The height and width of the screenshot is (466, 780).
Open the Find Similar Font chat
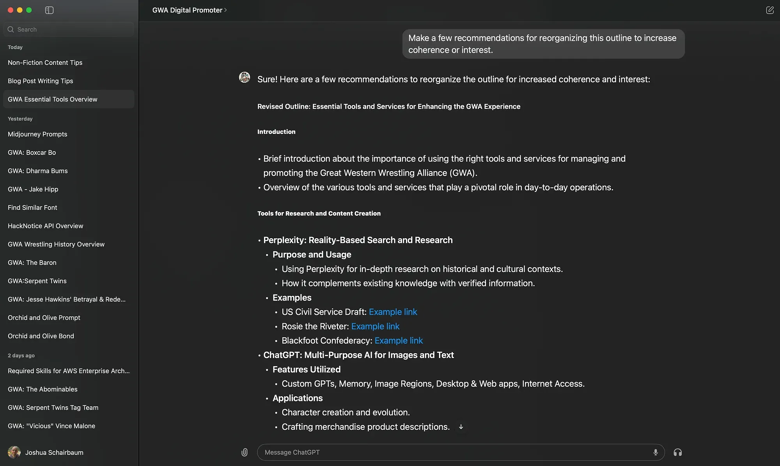tap(69, 207)
